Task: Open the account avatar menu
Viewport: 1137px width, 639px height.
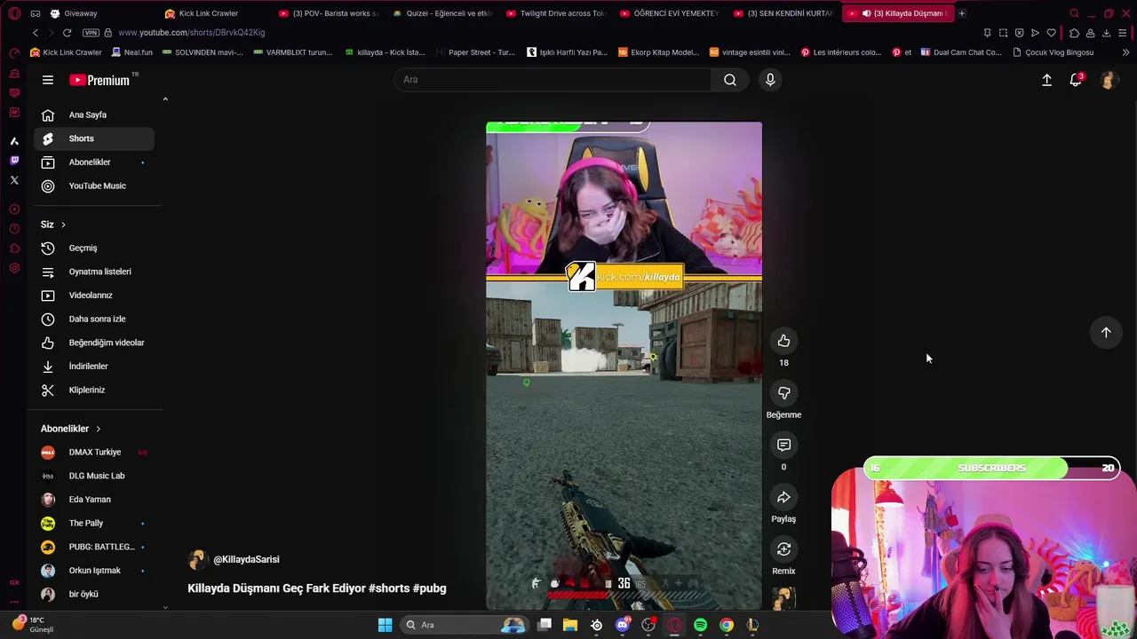Action: point(1108,80)
